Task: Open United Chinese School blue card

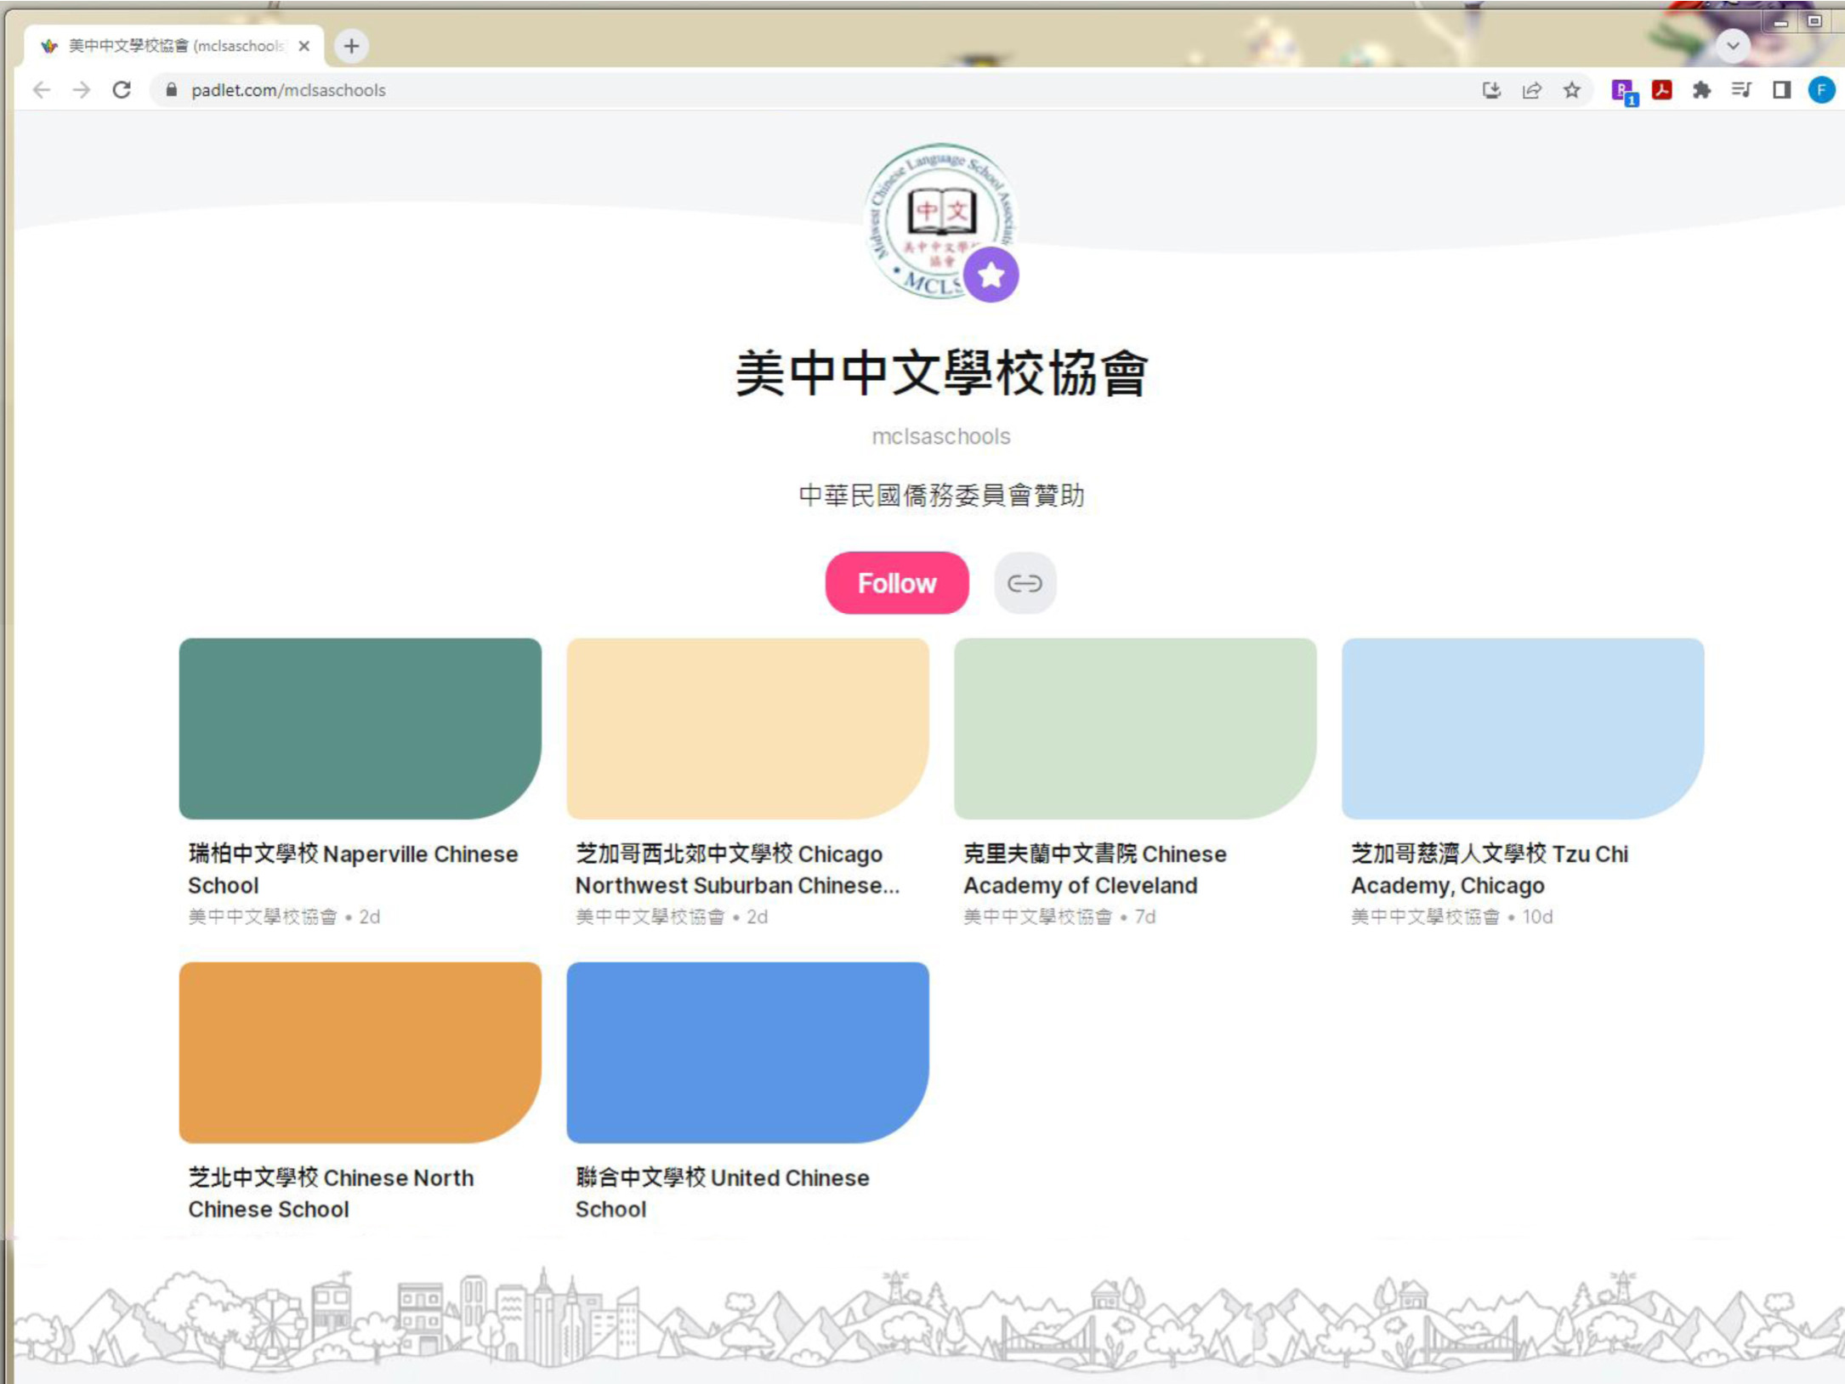Action: pos(747,1052)
